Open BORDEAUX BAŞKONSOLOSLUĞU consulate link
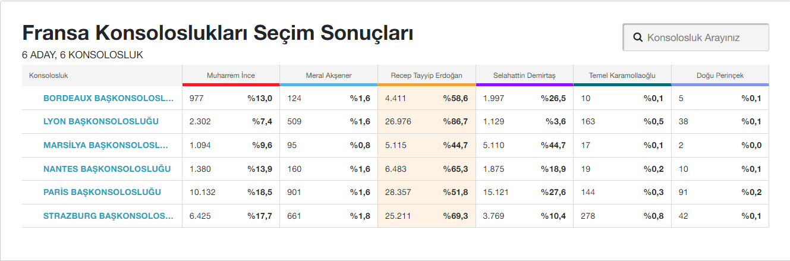The image size is (790, 261). 108,98
